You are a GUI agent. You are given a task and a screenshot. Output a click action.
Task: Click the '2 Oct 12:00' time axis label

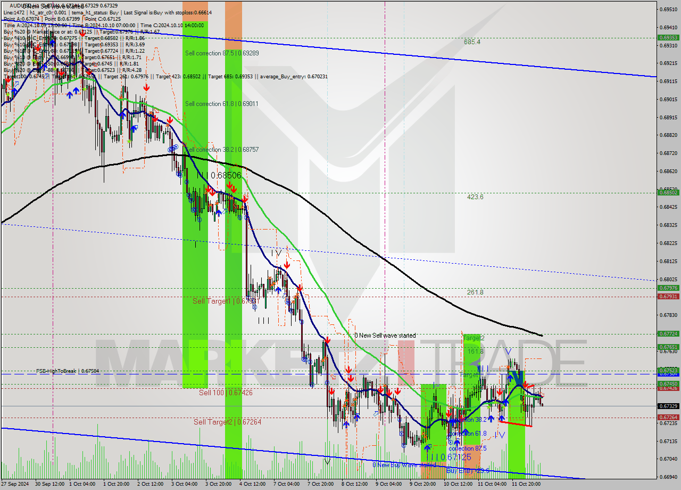(x=152, y=484)
